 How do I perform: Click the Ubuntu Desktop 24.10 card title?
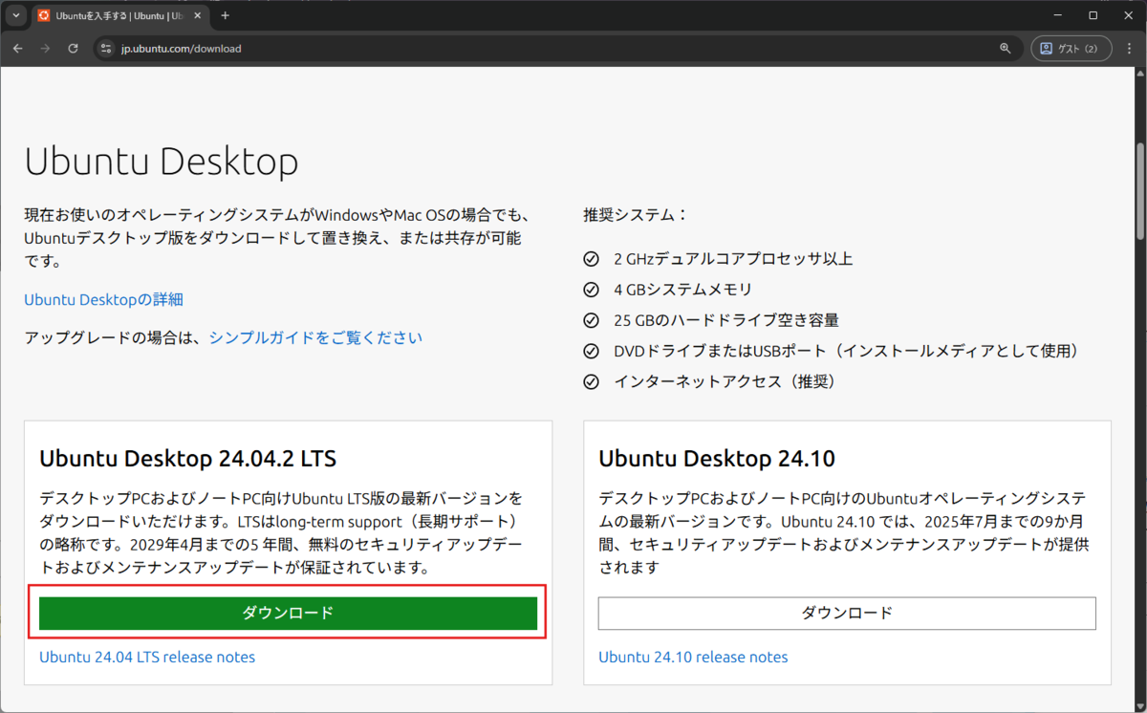(x=717, y=459)
